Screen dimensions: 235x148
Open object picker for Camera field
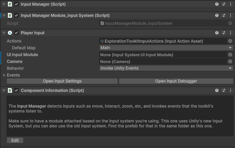pyautogui.click(x=230, y=61)
